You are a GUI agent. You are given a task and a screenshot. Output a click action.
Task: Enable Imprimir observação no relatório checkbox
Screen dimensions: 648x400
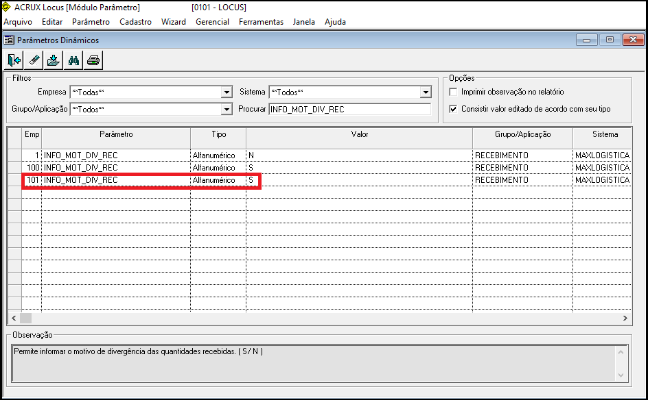tap(453, 92)
